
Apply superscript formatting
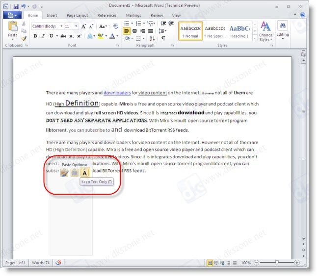[x=79, y=36]
